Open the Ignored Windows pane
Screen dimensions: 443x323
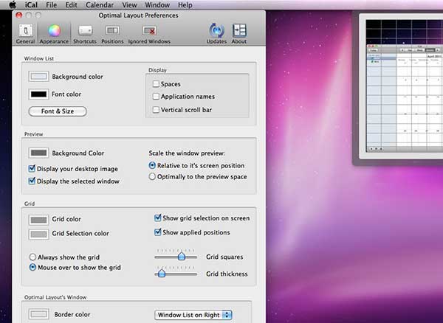(149, 34)
